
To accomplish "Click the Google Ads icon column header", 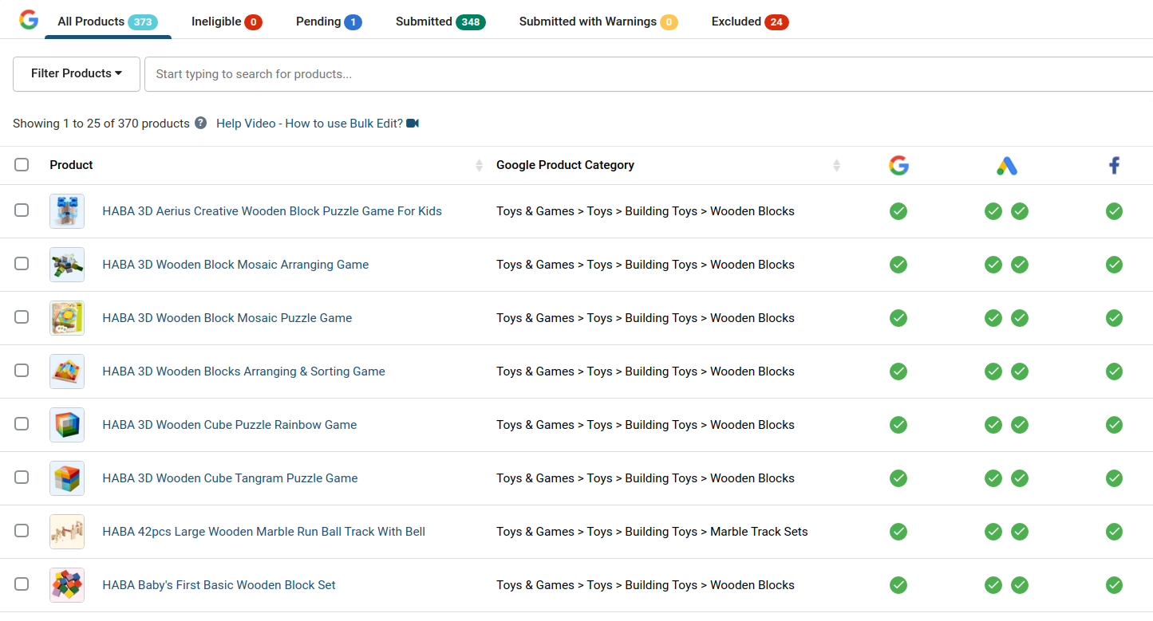I will pyautogui.click(x=1006, y=165).
